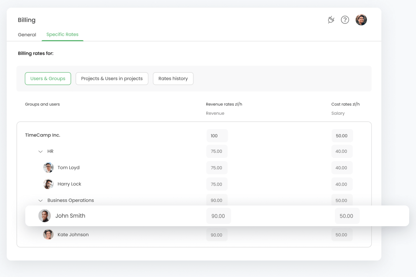This screenshot has height=277, width=416.
Task: Click the Cost rates zł/h column header
Action: (345, 104)
